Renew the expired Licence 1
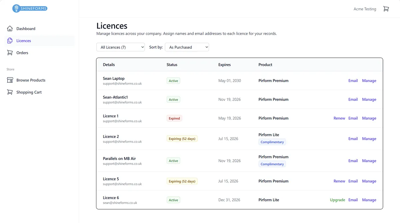Image resolution: width=400 pixels, height=223 pixels. point(339,118)
